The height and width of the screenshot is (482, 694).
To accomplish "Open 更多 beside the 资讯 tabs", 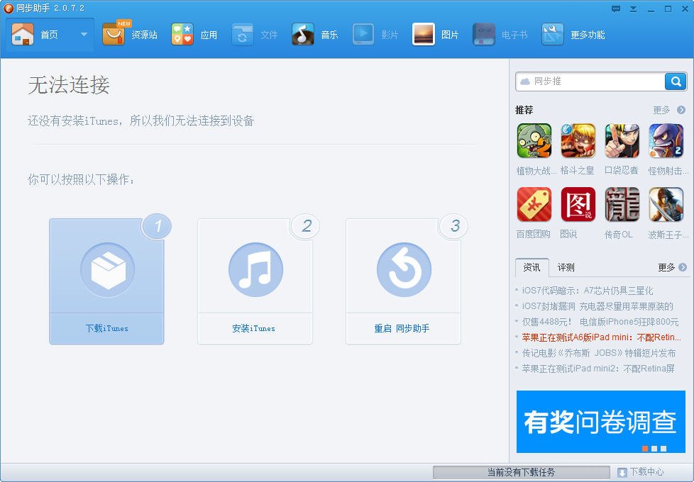I will click(x=672, y=267).
